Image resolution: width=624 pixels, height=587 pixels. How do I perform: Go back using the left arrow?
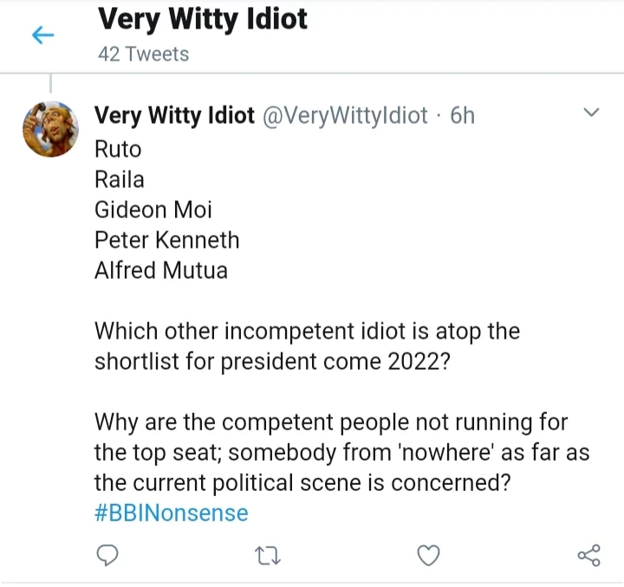pos(42,35)
